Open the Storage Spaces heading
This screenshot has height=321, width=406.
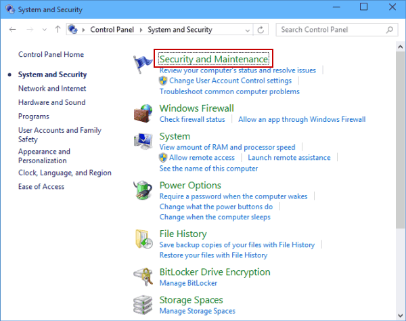(x=191, y=300)
